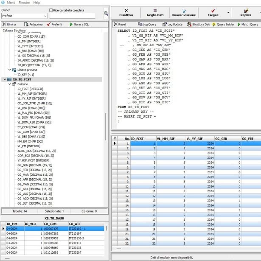Collapse the Colonne tree node

tap(9, 84)
